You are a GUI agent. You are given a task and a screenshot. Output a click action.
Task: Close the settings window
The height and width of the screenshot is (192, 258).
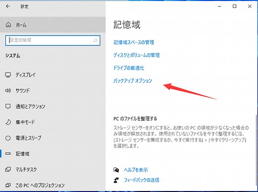click(x=250, y=6)
